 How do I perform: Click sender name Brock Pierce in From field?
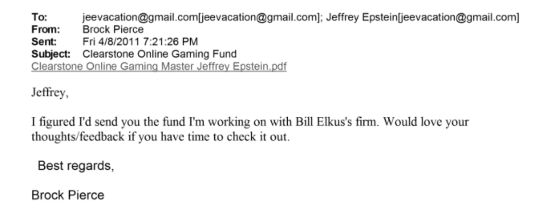pos(113,30)
